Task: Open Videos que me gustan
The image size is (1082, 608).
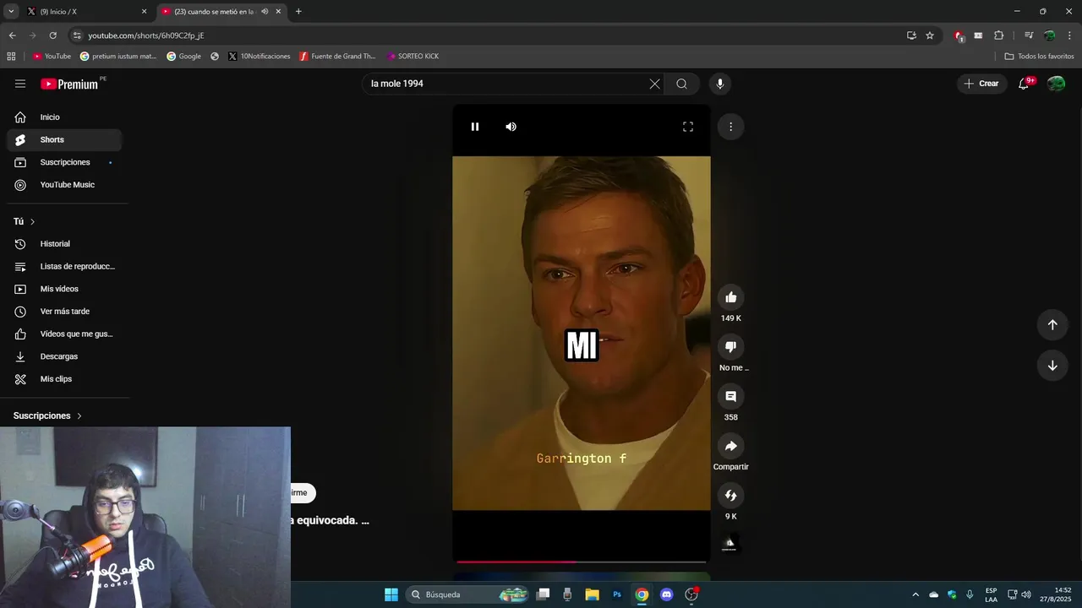Action: (64, 334)
